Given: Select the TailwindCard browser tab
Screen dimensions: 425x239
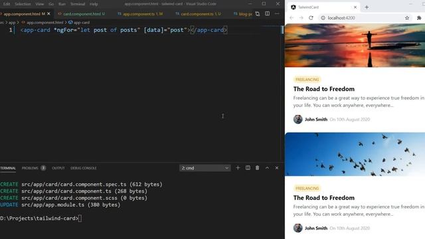Looking at the screenshot, I should point(324,7).
